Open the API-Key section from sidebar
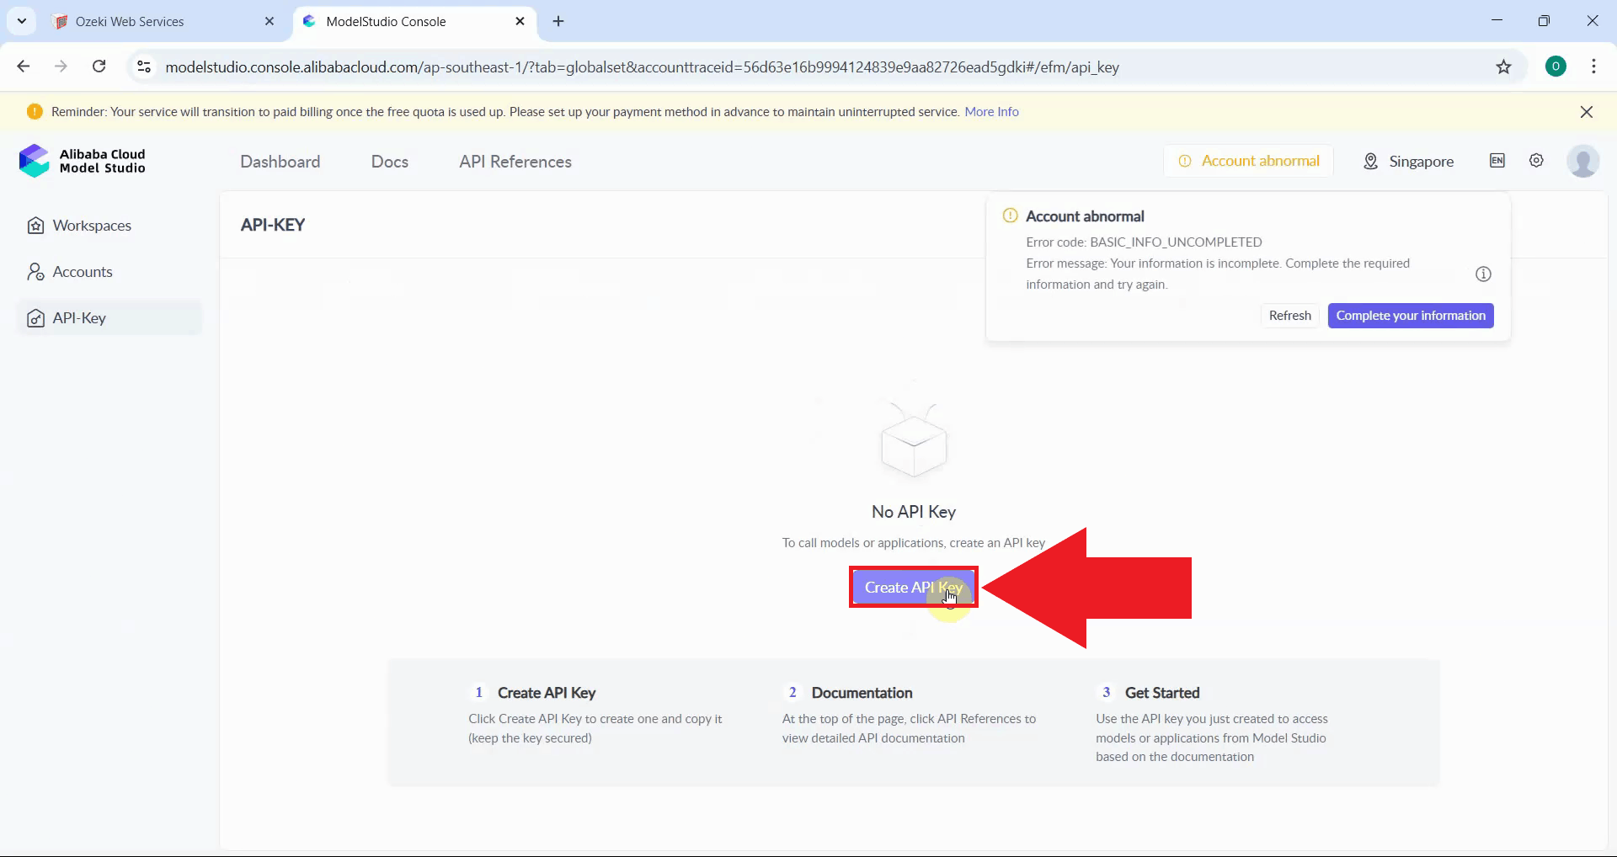1617x857 pixels. (x=79, y=317)
